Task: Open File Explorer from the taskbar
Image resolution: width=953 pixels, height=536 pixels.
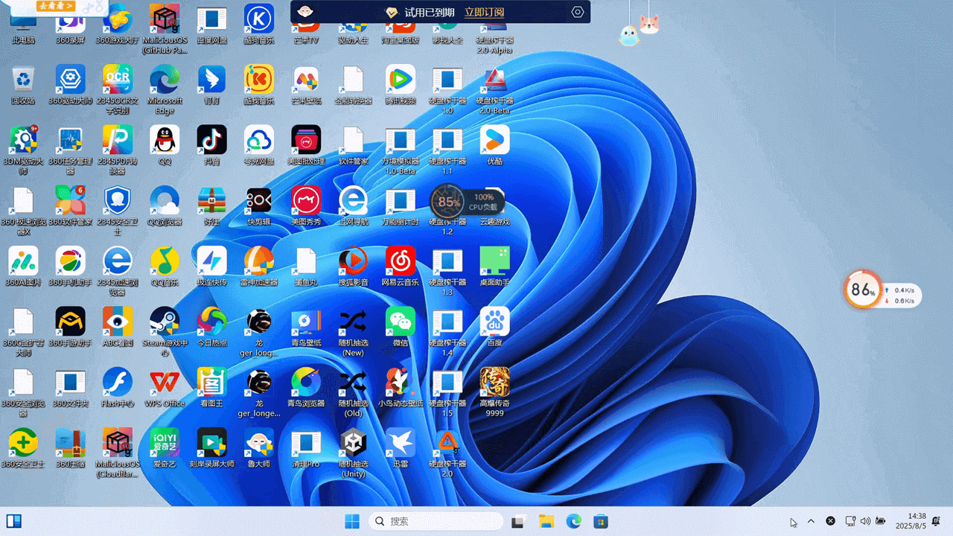Action: click(546, 521)
